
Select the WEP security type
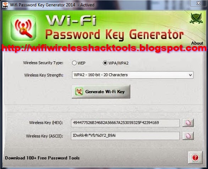(x=74, y=63)
